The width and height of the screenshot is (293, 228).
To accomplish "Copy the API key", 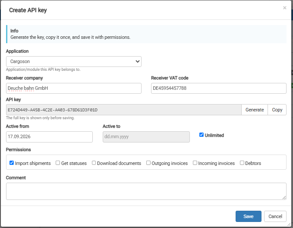I will point(277,110).
